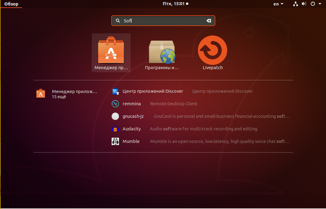This screenshot has height=209, width=326.
Task: Click the Audacity headphones icon
Action: [x=115, y=129]
